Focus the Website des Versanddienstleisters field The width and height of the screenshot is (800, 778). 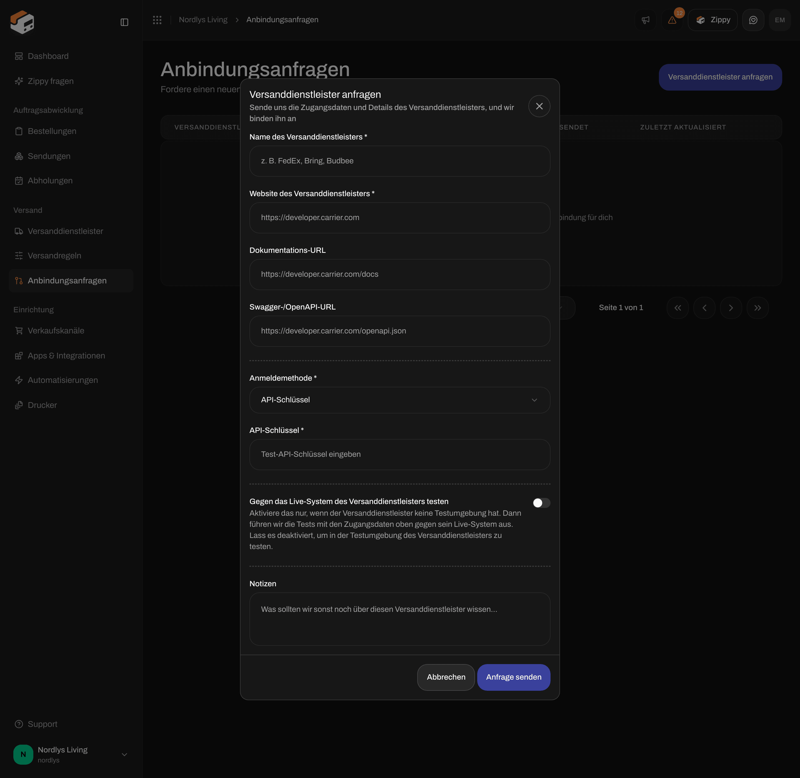[400, 218]
